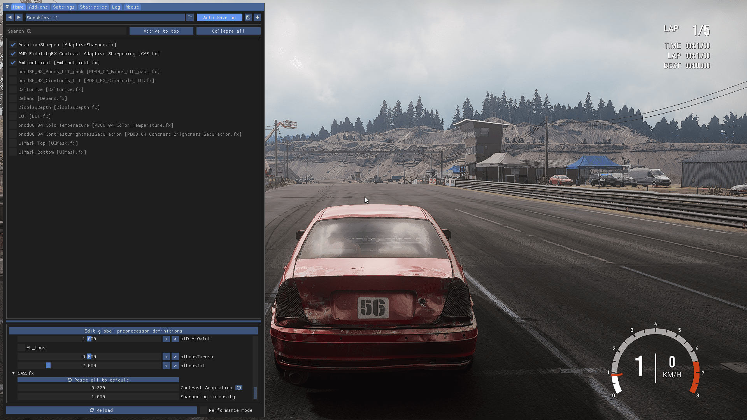This screenshot has height=420, width=747.
Task: Increase alLensInt with right arrow
Action: tap(175, 366)
